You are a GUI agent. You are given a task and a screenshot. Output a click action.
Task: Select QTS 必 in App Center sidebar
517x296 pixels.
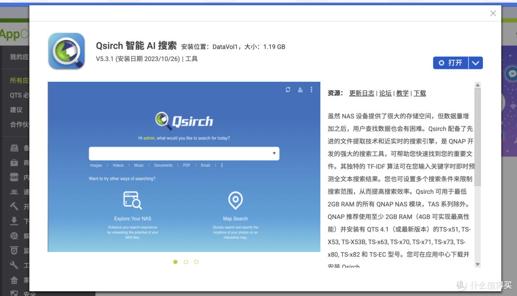pyautogui.click(x=19, y=95)
